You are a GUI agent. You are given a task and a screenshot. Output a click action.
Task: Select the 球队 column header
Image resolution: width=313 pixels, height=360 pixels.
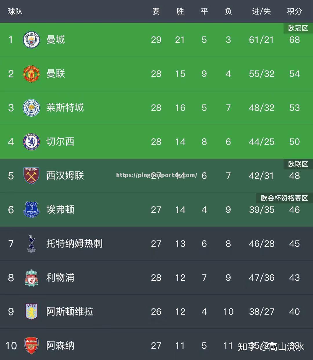15,11
